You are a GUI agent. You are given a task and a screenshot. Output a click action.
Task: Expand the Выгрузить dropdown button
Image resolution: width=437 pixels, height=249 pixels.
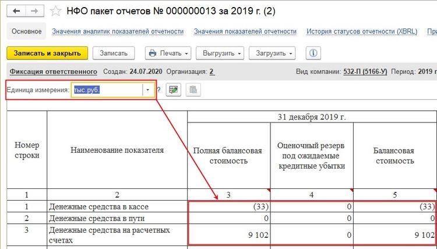point(222,53)
